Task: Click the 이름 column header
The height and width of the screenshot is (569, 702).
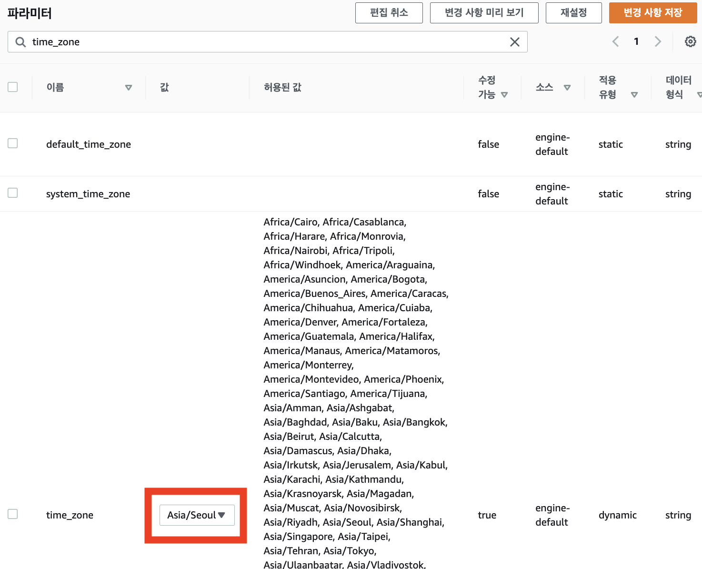Action: point(55,87)
